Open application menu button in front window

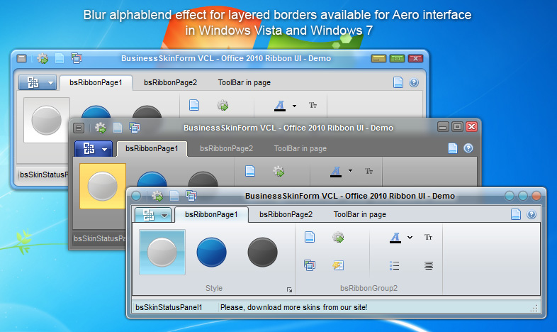pos(154,215)
